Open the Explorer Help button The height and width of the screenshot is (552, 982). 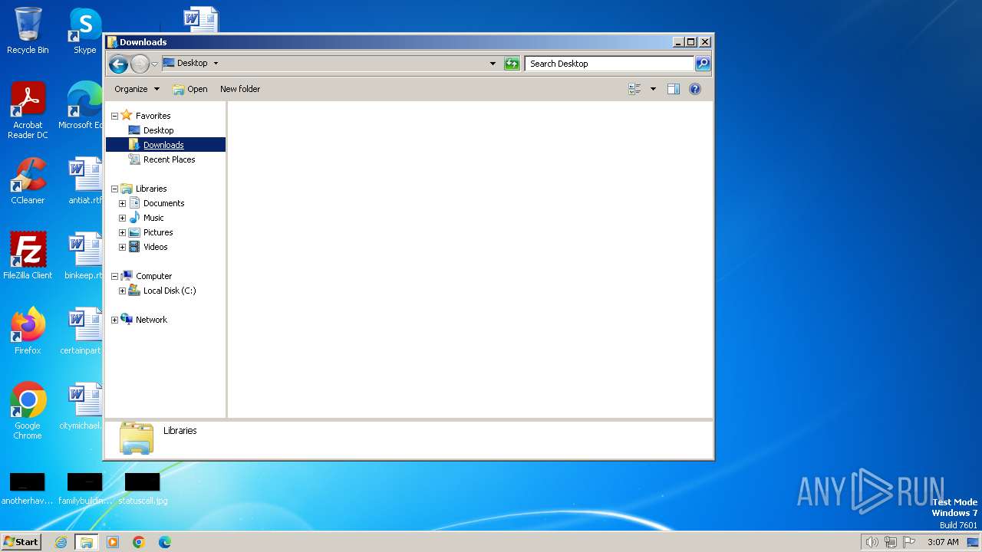695,89
